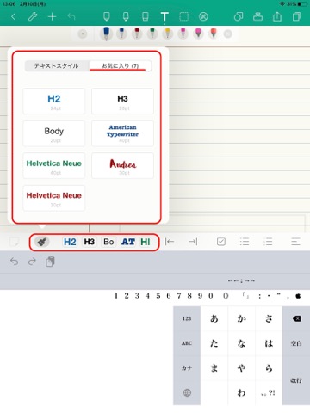The width and height of the screenshot is (310, 413).
Task: Pick the dark red pen
Action: click(137, 34)
